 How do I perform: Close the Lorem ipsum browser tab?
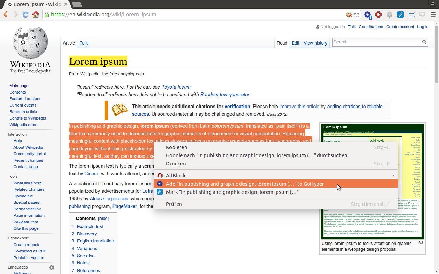pos(66,4)
